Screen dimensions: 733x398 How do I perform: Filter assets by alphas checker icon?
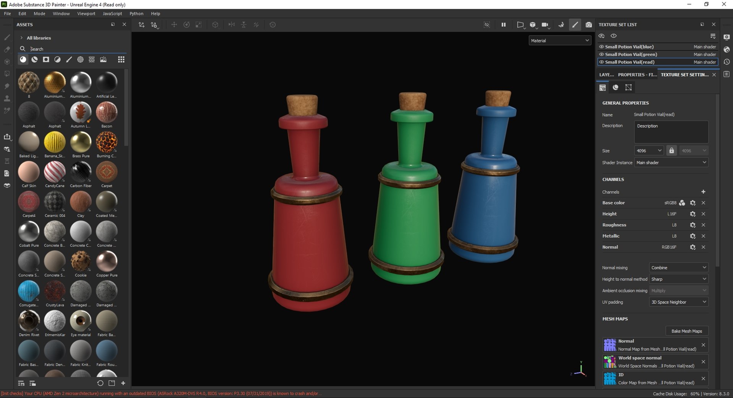coord(80,60)
